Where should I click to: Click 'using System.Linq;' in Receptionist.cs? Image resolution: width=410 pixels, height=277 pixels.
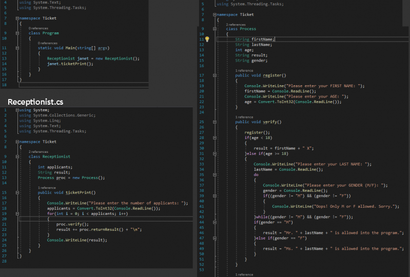coord(40,121)
